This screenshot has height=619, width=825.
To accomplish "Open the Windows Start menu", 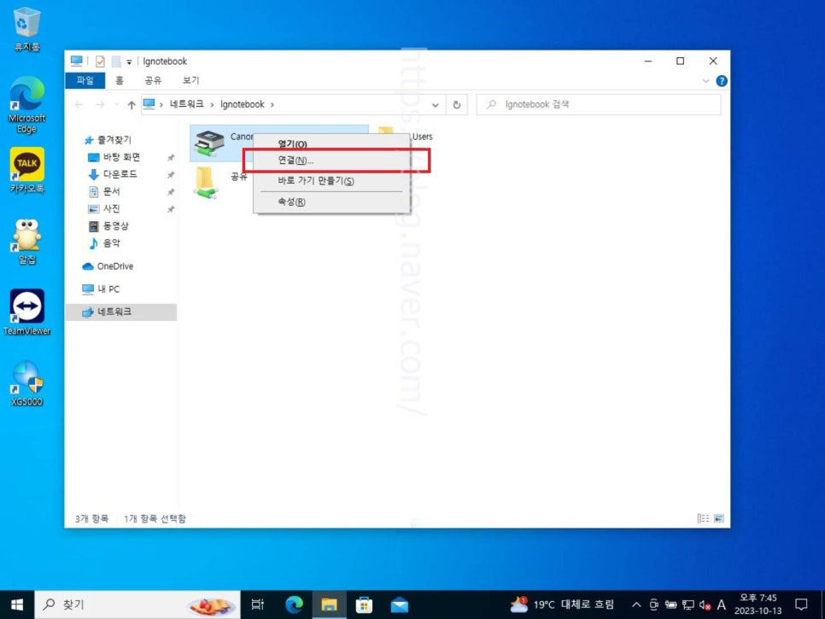I will point(17,604).
